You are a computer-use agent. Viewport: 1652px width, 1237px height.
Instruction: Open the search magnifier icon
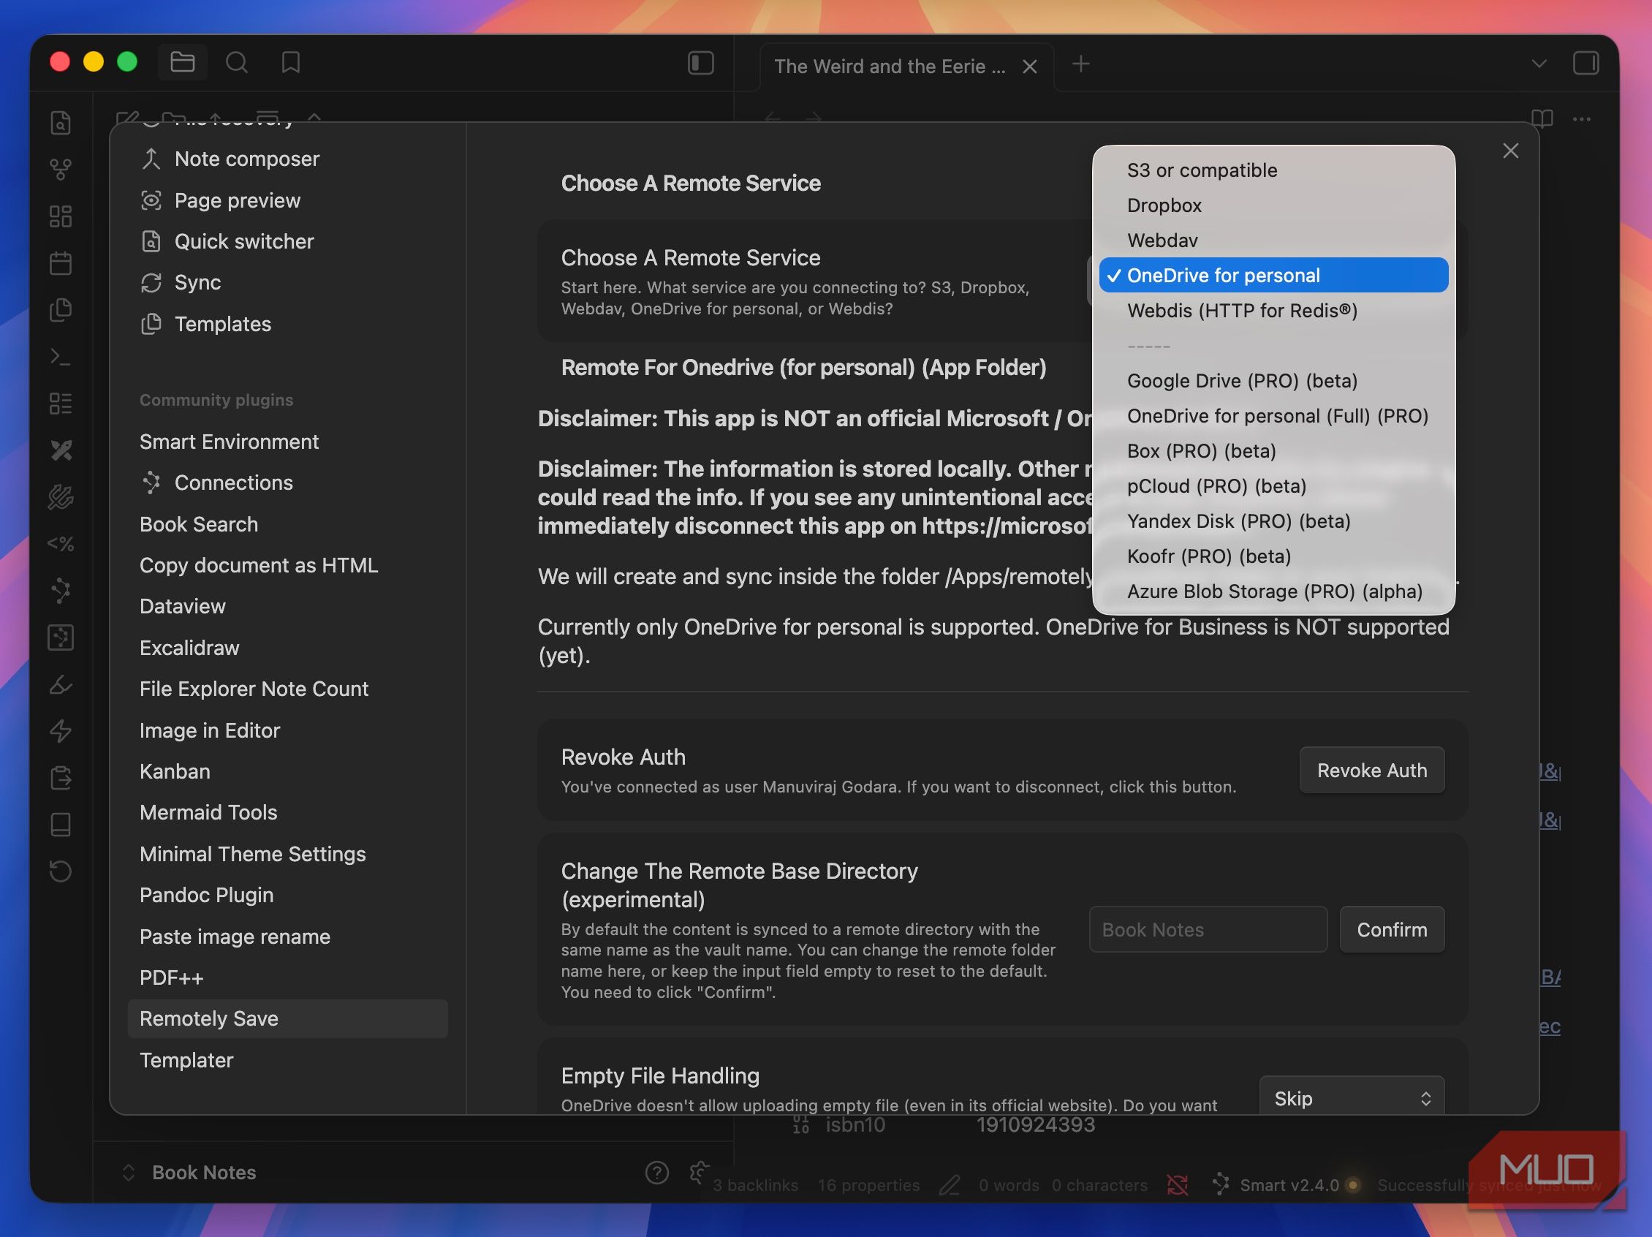point(237,62)
